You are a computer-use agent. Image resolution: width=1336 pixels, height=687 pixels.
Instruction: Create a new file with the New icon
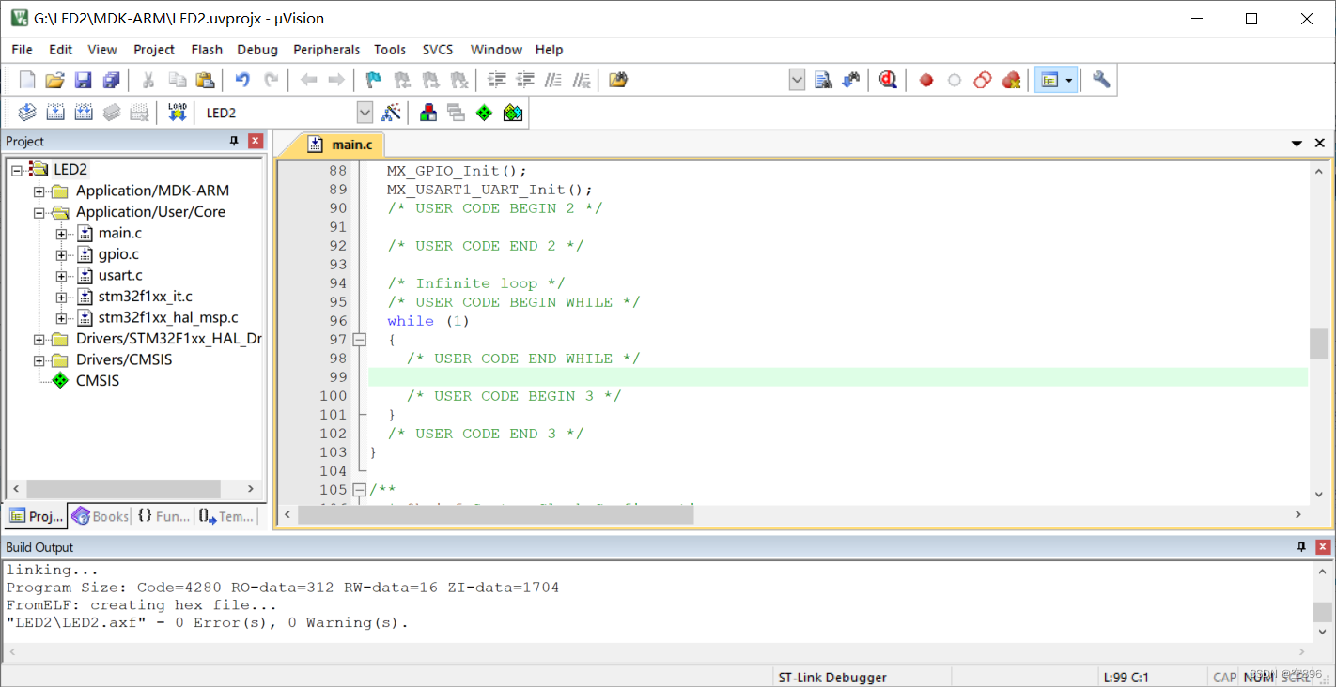coord(27,81)
